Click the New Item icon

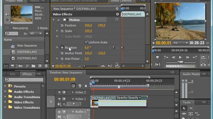click(x=40, y=66)
